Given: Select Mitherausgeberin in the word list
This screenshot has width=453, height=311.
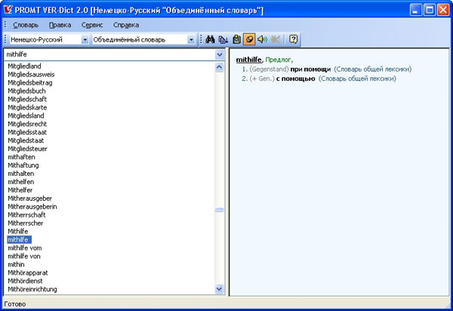Looking at the screenshot, I should (x=32, y=207).
